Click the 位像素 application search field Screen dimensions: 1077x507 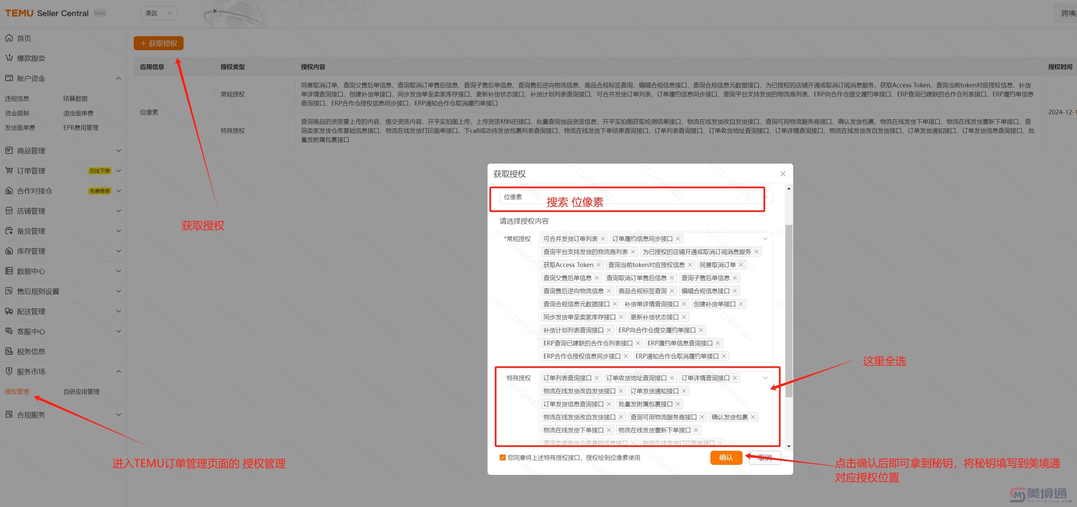(635, 197)
